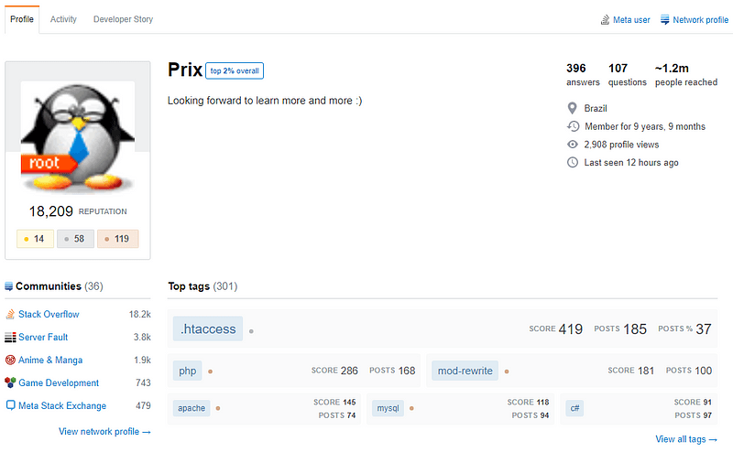Open the Game Development community link

click(x=59, y=382)
